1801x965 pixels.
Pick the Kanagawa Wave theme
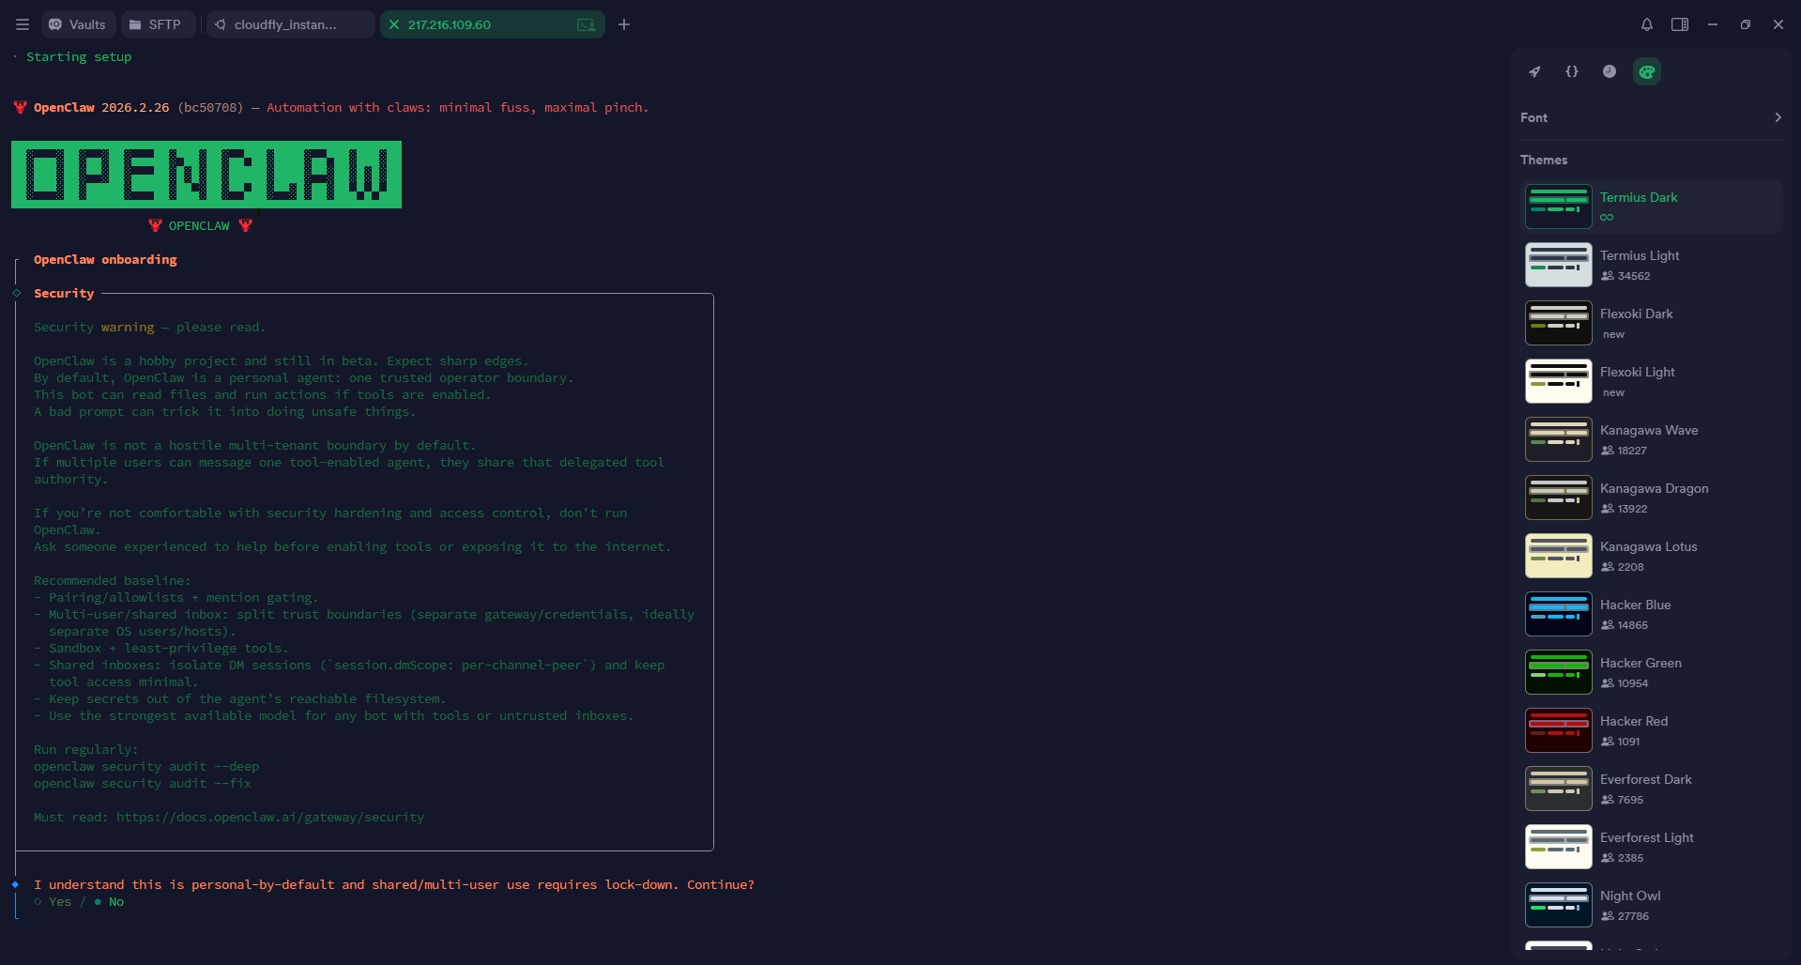(x=1651, y=439)
